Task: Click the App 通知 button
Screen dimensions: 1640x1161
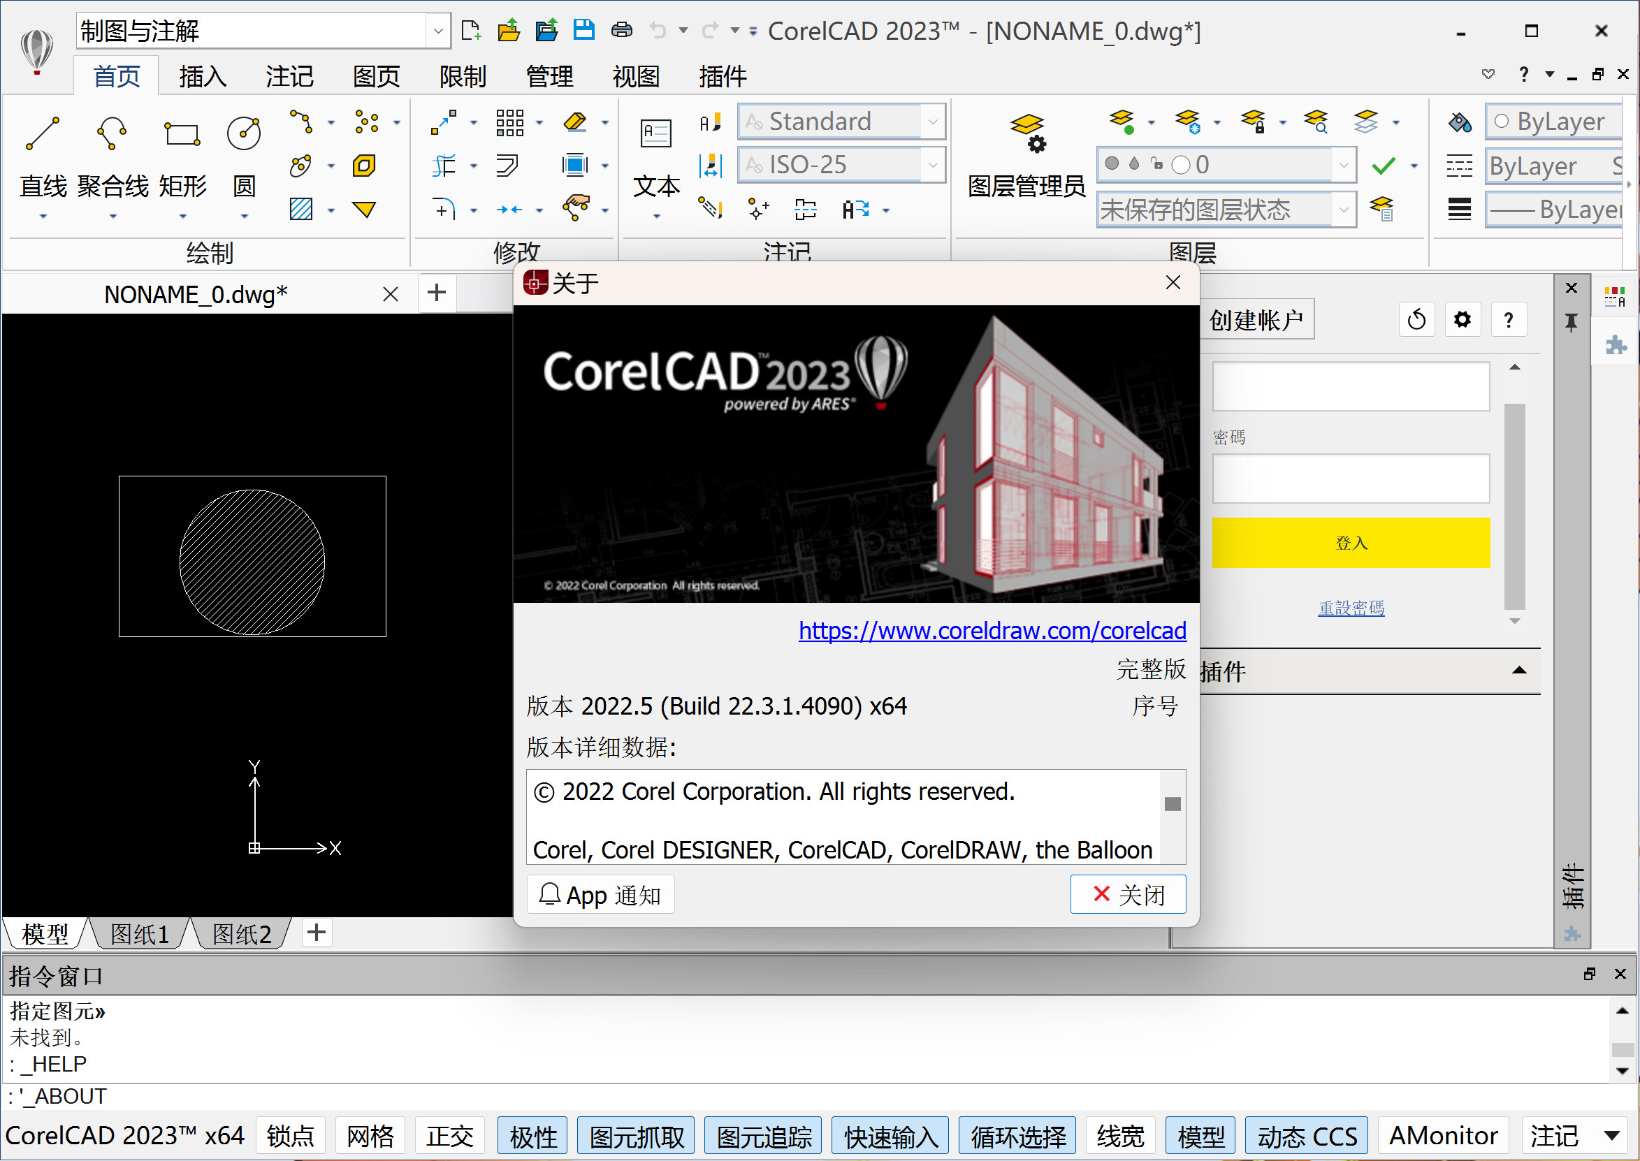Action: tap(600, 894)
